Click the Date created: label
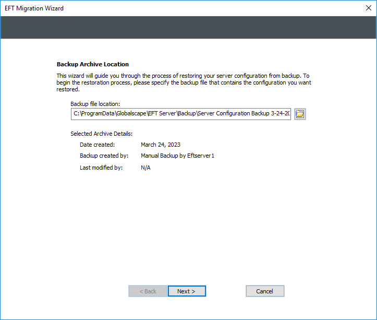The height and width of the screenshot is (320, 377). [x=97, y=145]
